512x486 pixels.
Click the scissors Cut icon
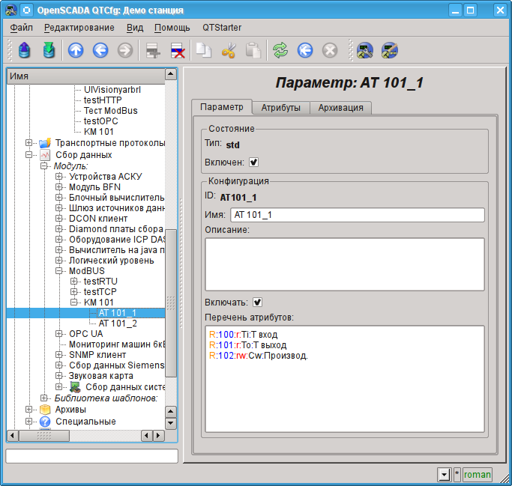point(229,50)
